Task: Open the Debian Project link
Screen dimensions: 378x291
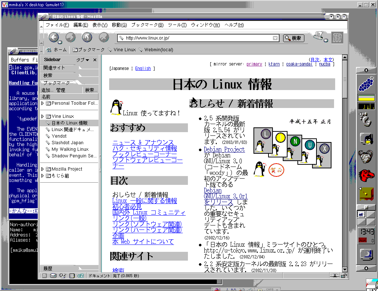Action: (224, 149)
